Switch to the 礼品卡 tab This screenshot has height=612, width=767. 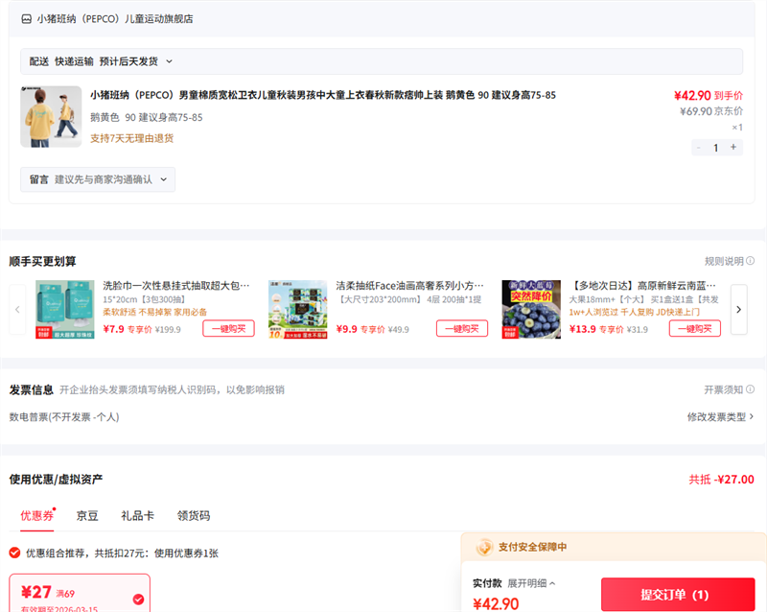(x=137, y=515)
